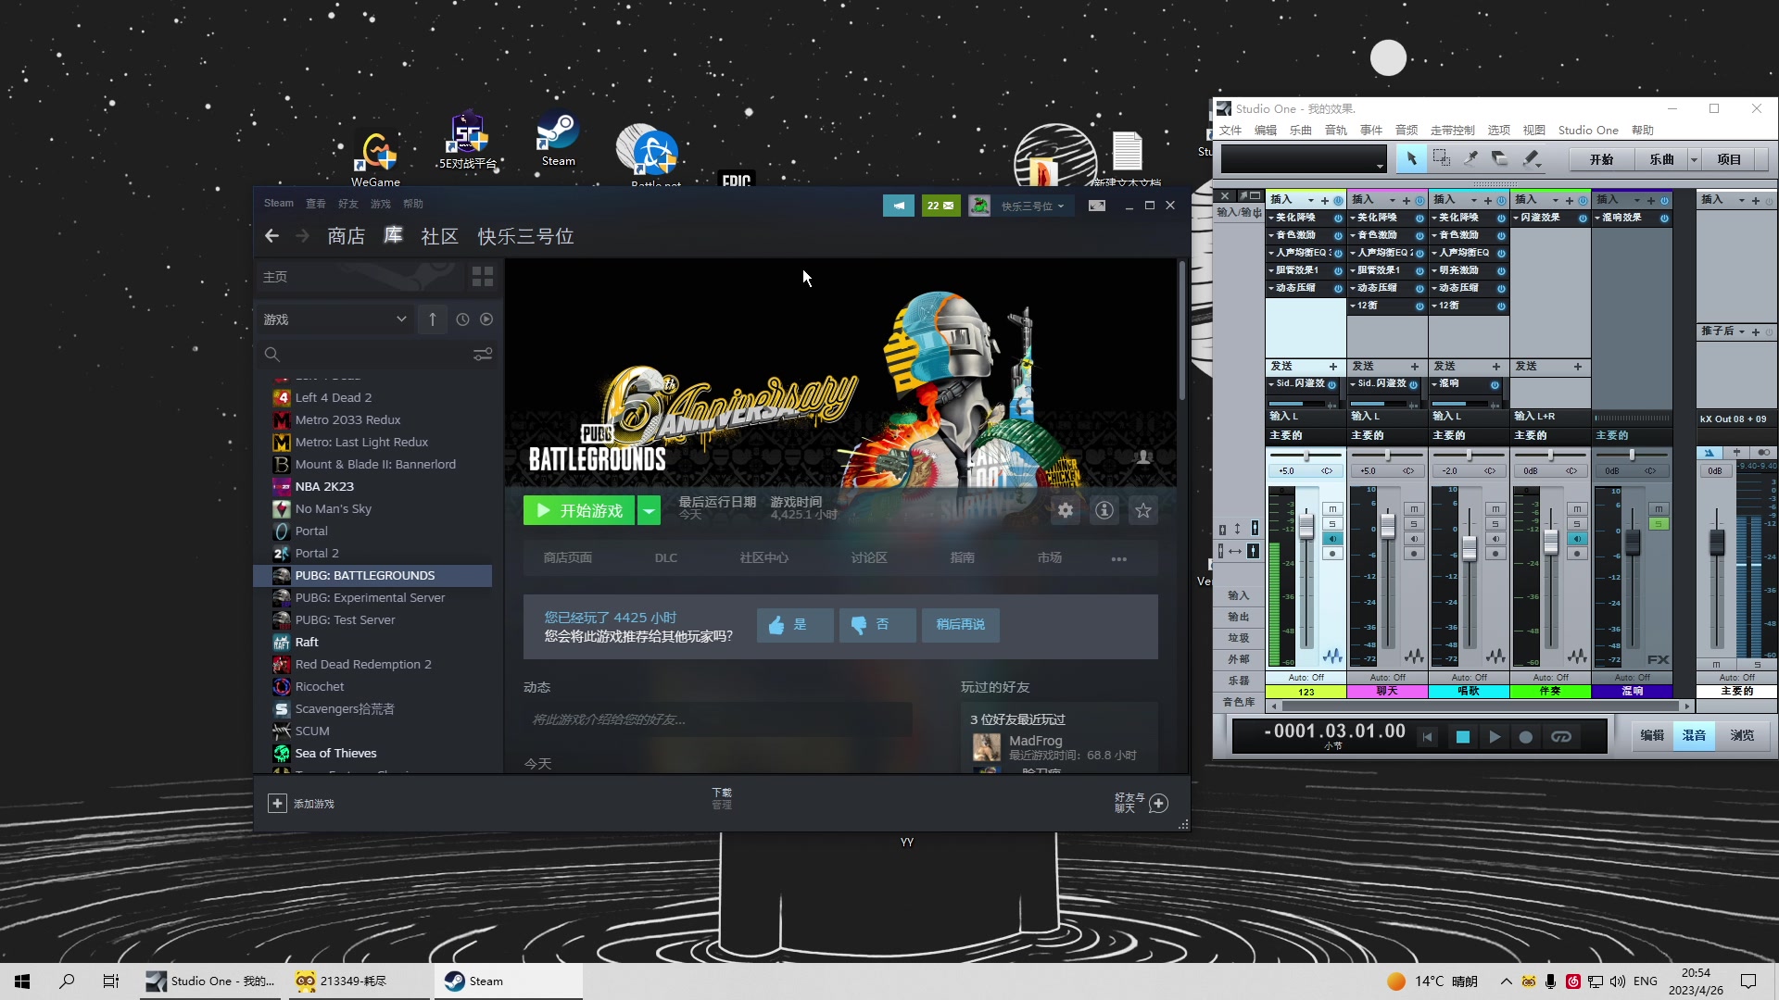Bypass the 闪避效果 insert
Screen dimensions: 1779x1000
coord(1583,218)
